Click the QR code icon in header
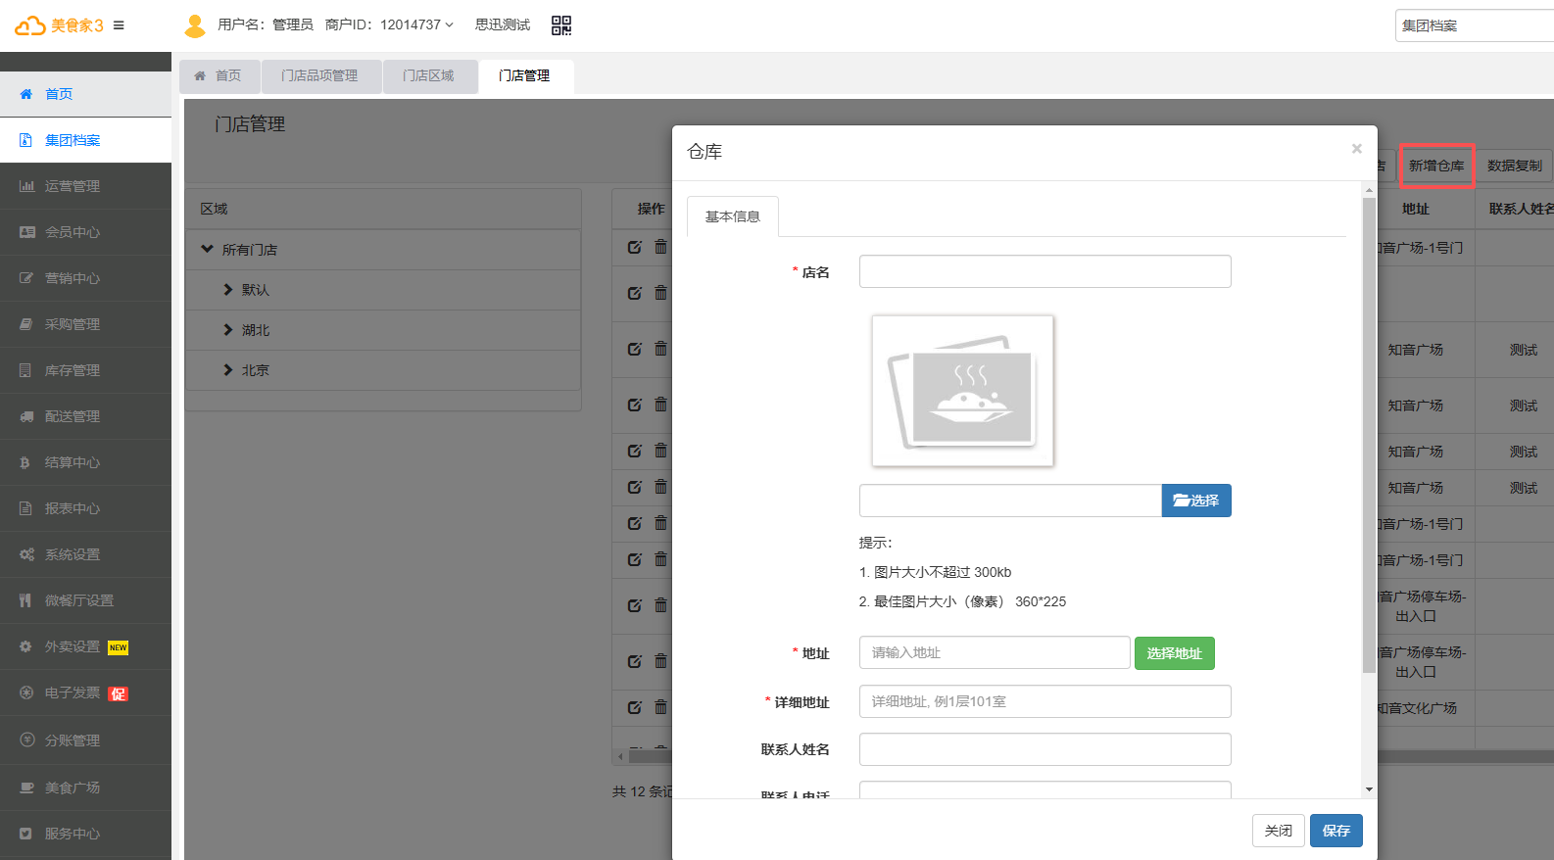This screenshot has height=860, width=1554. pyautogui.click(x=560, y=25)
